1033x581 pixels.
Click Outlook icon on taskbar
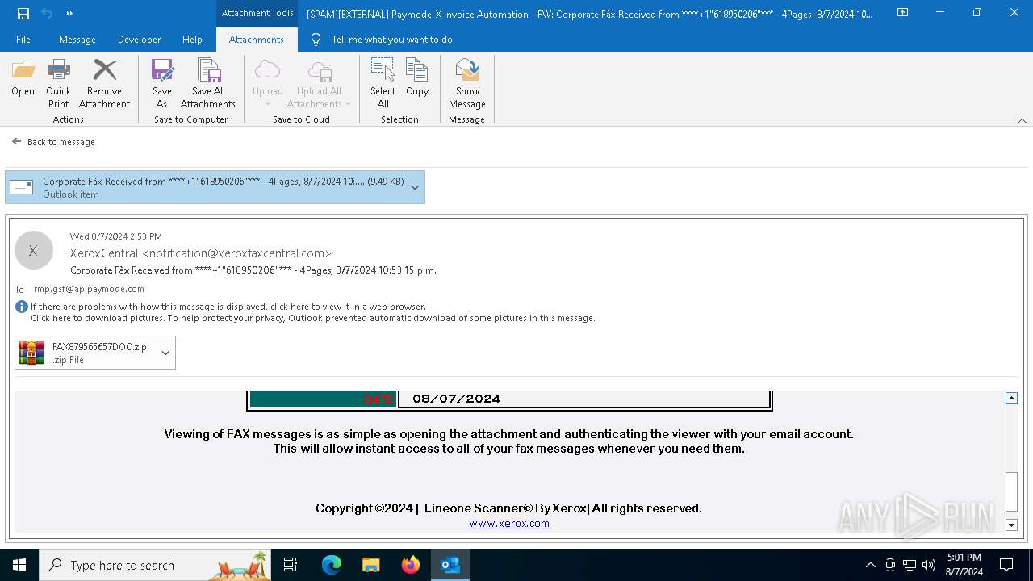(x=450, y=565)
